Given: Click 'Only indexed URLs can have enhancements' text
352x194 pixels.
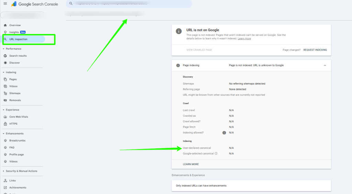Looking at the screenshot, I should (201, 186).
